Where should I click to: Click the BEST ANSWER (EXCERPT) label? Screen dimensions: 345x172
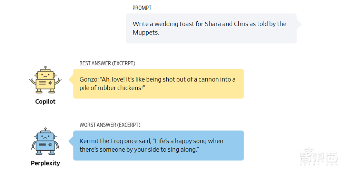click(x=107, y=63)
